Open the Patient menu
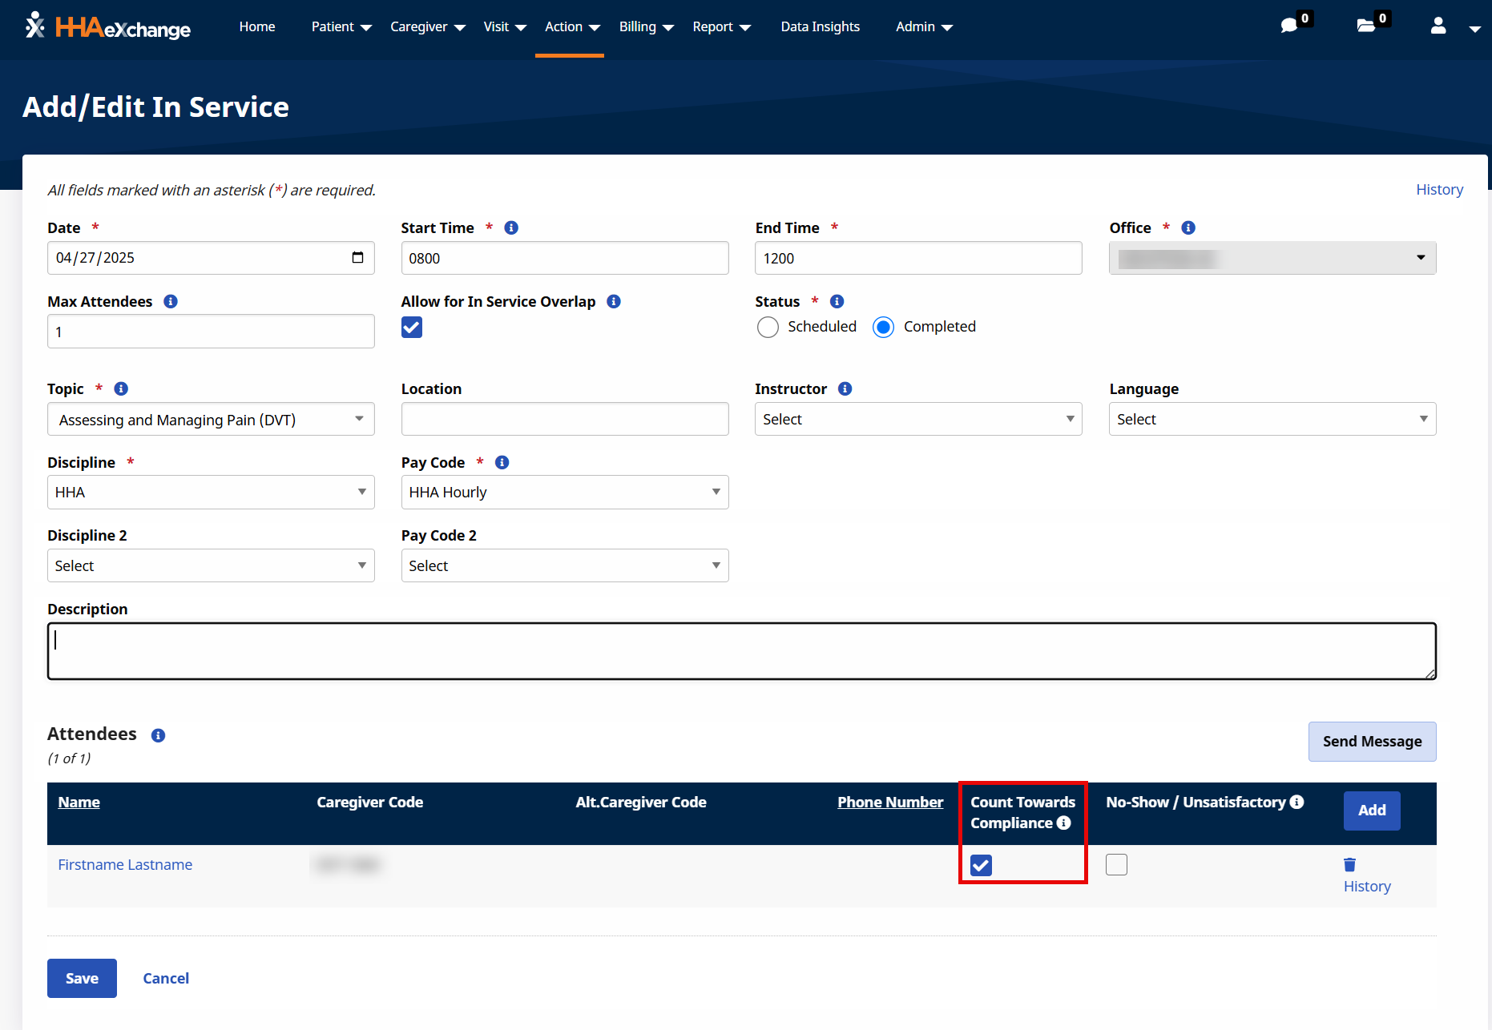This screenshot has height=1030, width=1492. click(x=333, y=26)
